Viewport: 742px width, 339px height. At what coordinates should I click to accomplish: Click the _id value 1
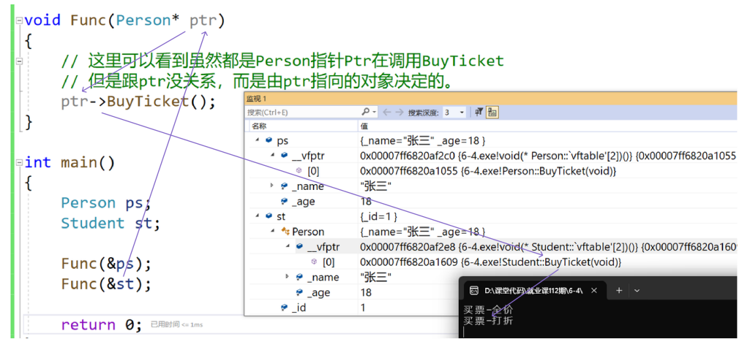point(363,308)
